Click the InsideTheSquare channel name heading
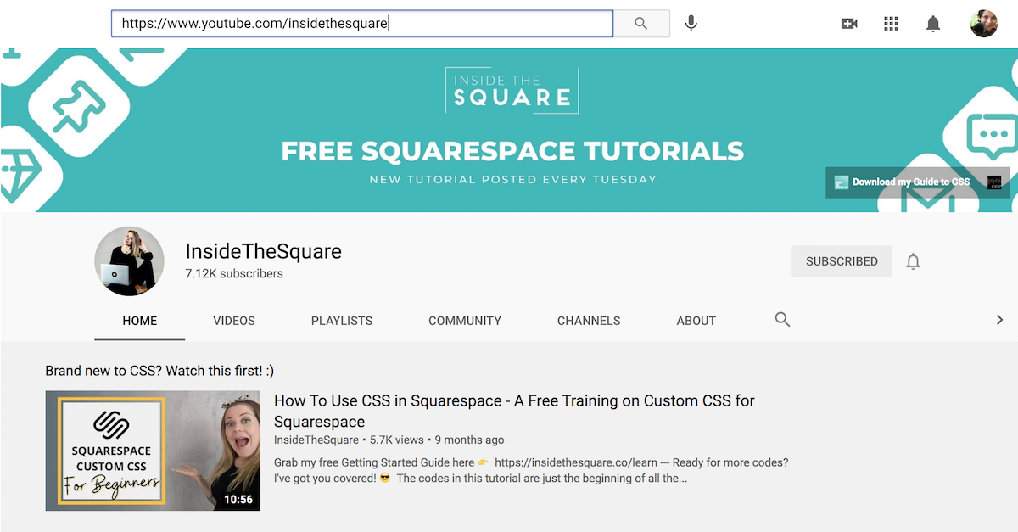This screenshot has height=532, width=1018. coord(264,251)
